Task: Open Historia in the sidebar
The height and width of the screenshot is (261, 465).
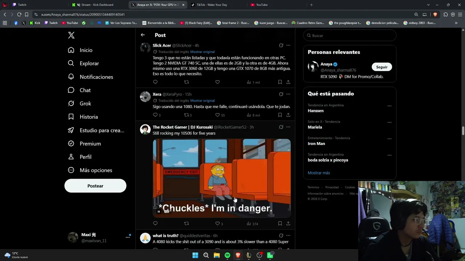Action: click(x=83, y=117)
